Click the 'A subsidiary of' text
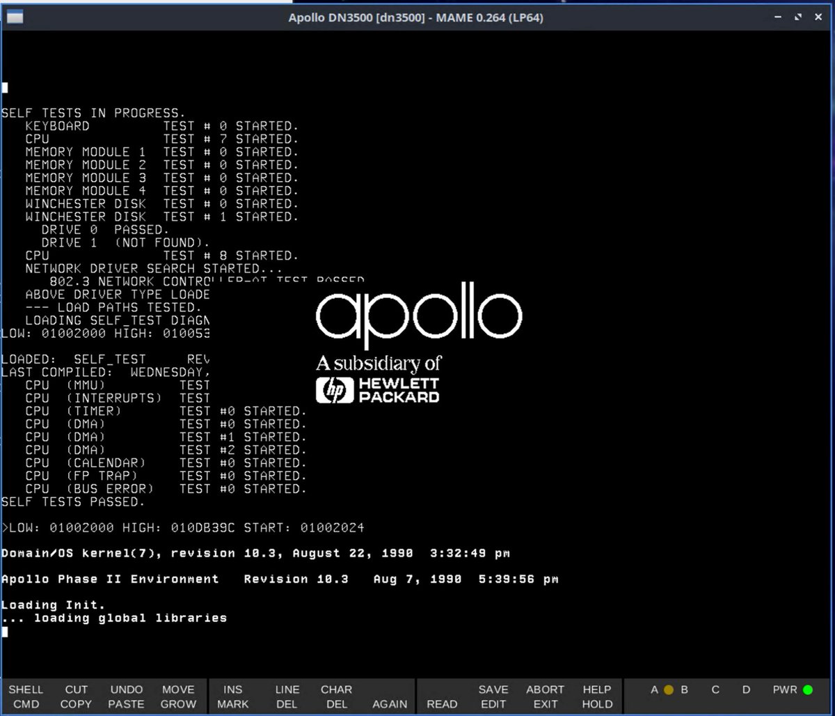This screenshot has width=835, height=716. point(379,363)
